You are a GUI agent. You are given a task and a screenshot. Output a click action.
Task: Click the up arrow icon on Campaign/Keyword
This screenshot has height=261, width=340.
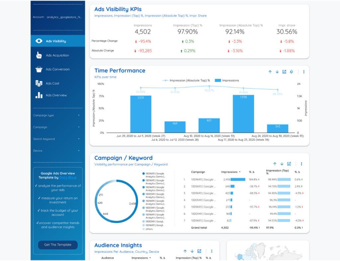[275, 164]
